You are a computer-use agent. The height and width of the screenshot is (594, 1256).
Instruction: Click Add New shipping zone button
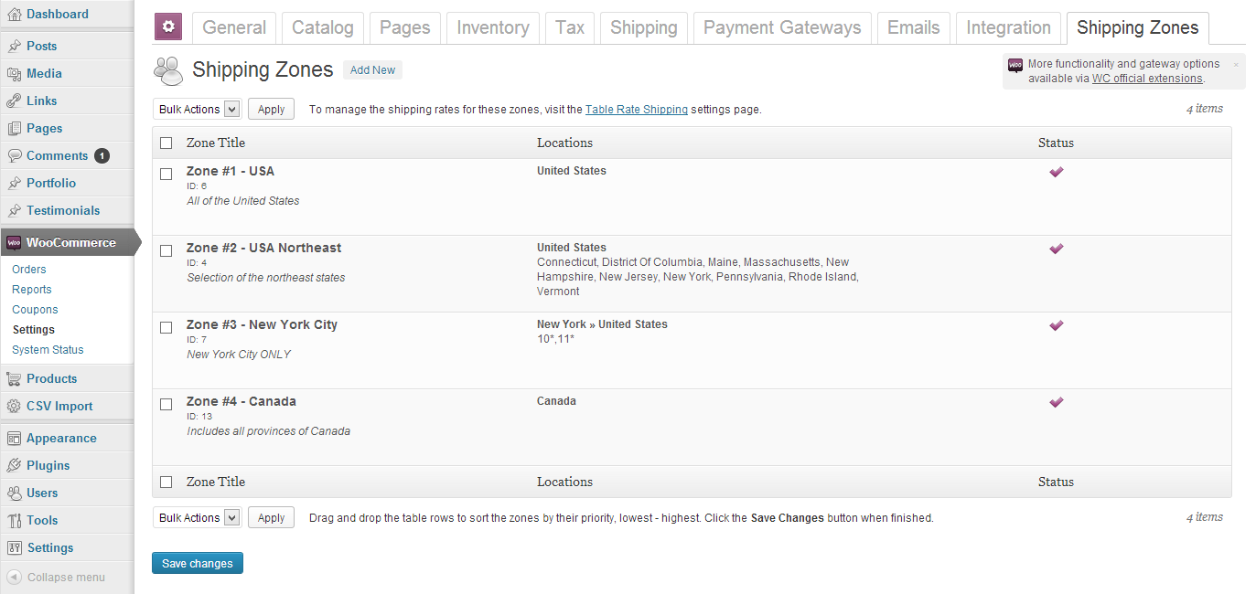pyautogui.click(x=372, y=70)
